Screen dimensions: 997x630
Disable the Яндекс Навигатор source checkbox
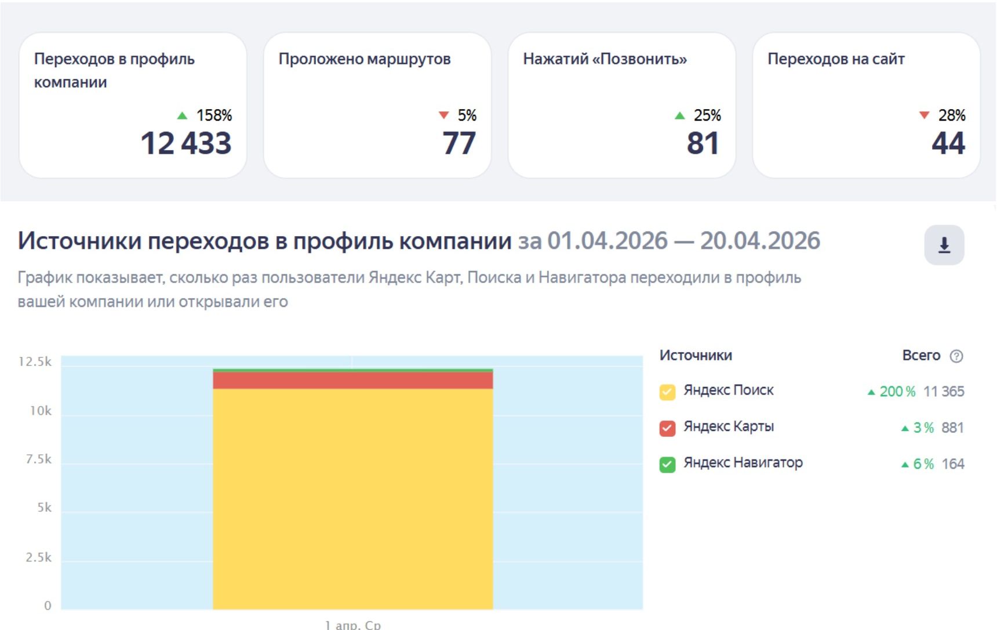click(667, 465)
